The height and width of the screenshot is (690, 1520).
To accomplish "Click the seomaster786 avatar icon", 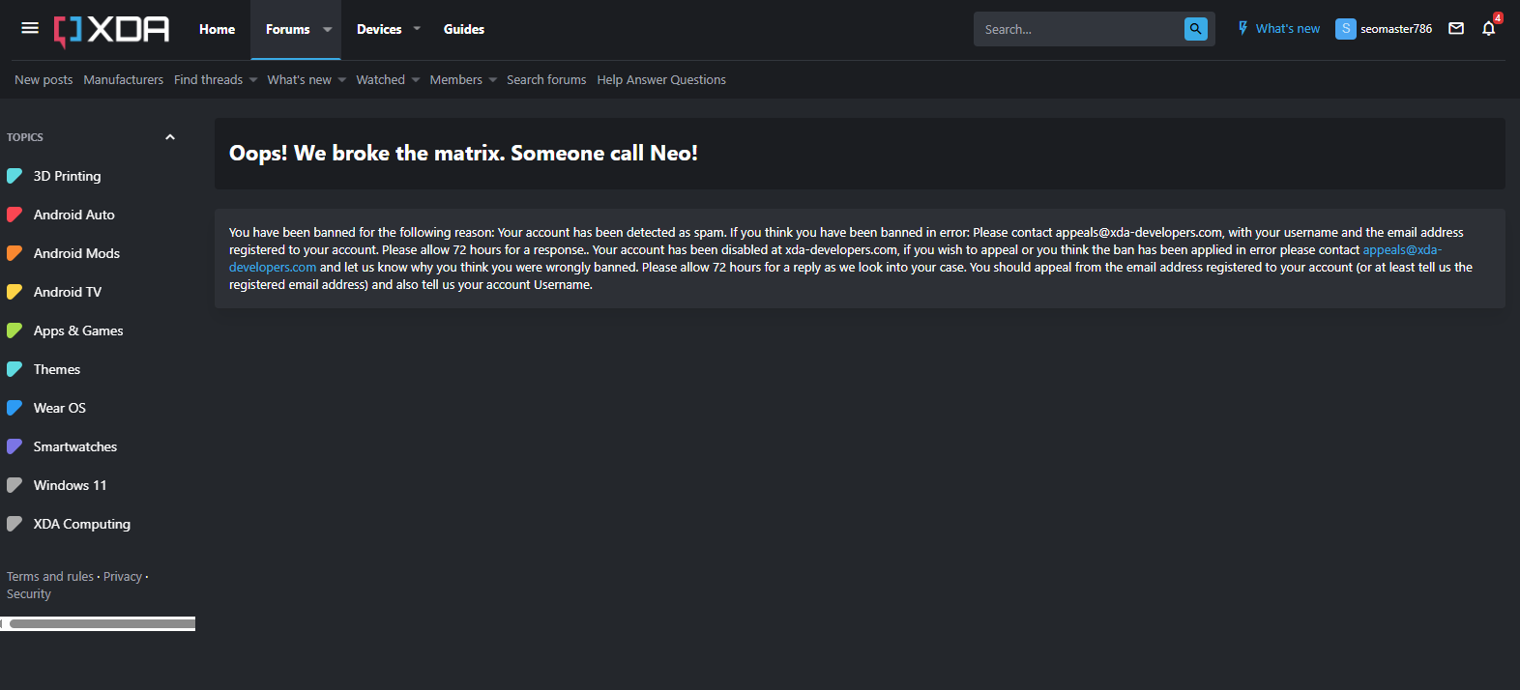I will (1346, 29).
